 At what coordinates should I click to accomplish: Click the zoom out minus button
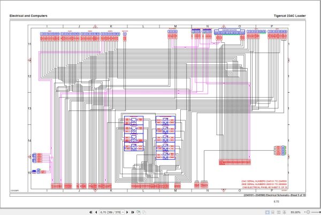point(308,212)
